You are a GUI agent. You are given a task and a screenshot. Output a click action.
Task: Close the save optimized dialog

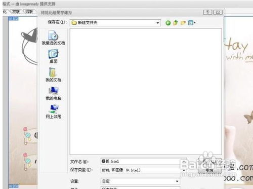218,12
